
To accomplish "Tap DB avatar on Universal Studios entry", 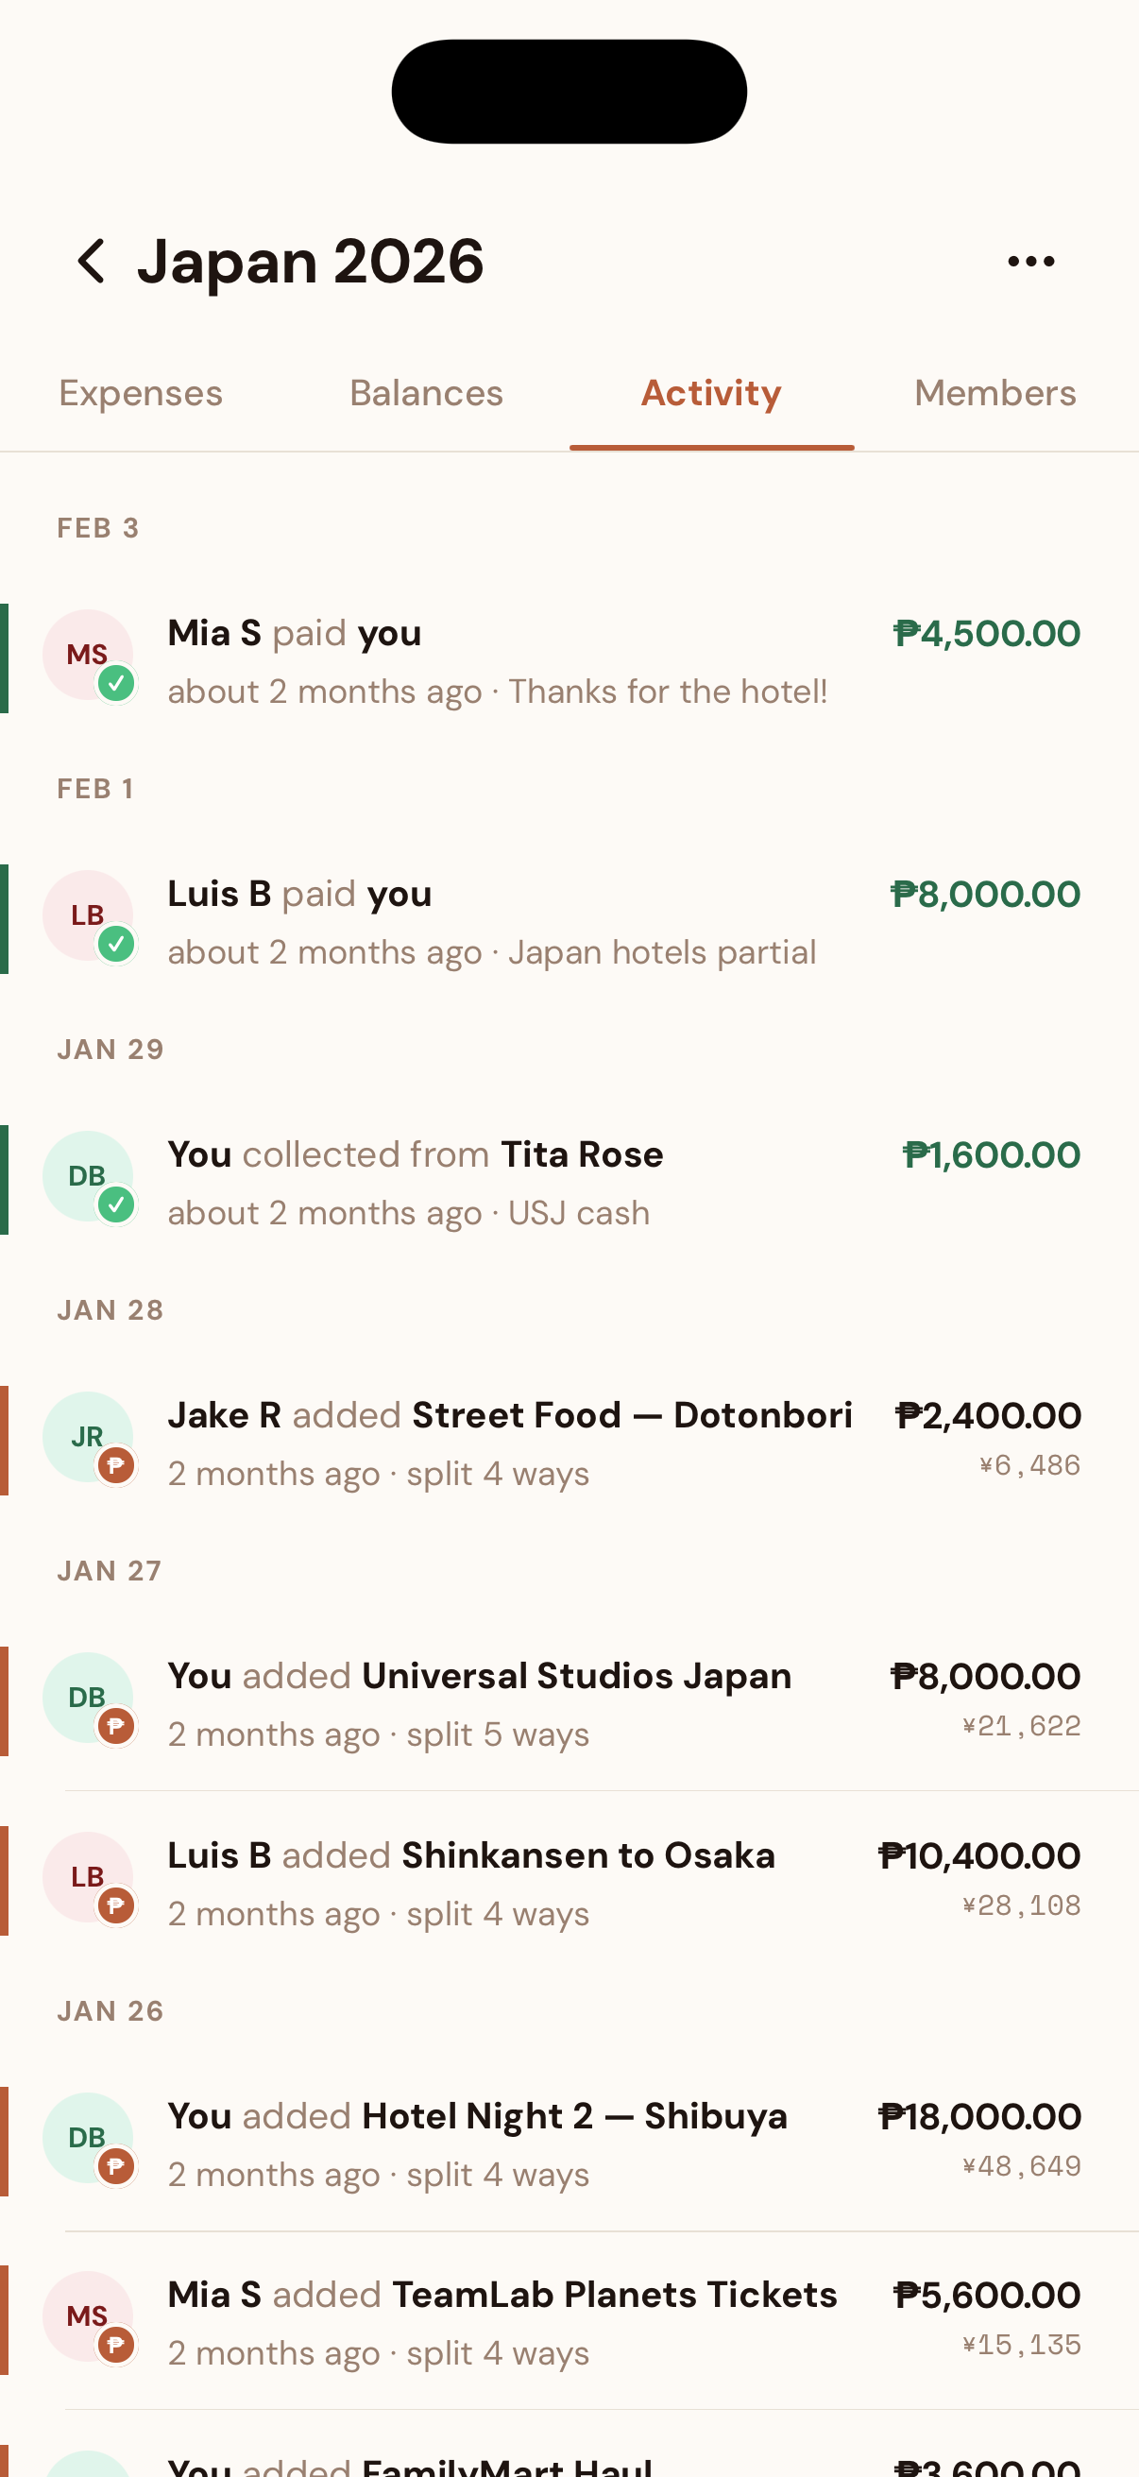I will click(88, 1698).
